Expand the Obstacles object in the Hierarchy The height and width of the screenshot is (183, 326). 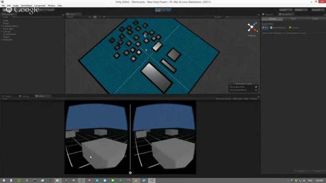click(2, 40)
